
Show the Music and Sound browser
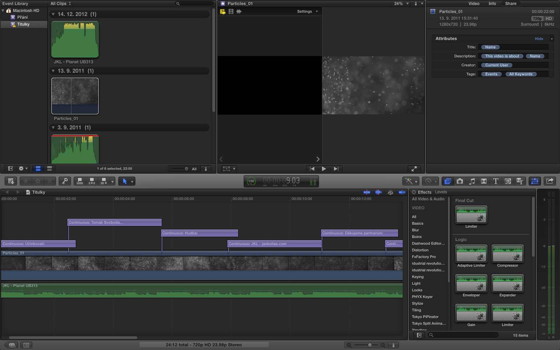pyautogui.click(x=472, y=181)
